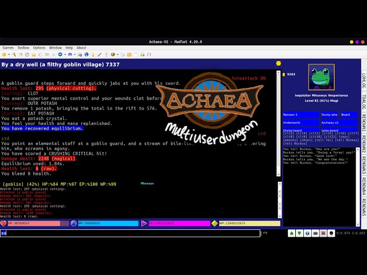
Task: Open the Toolbox menu
Action: 24,48
